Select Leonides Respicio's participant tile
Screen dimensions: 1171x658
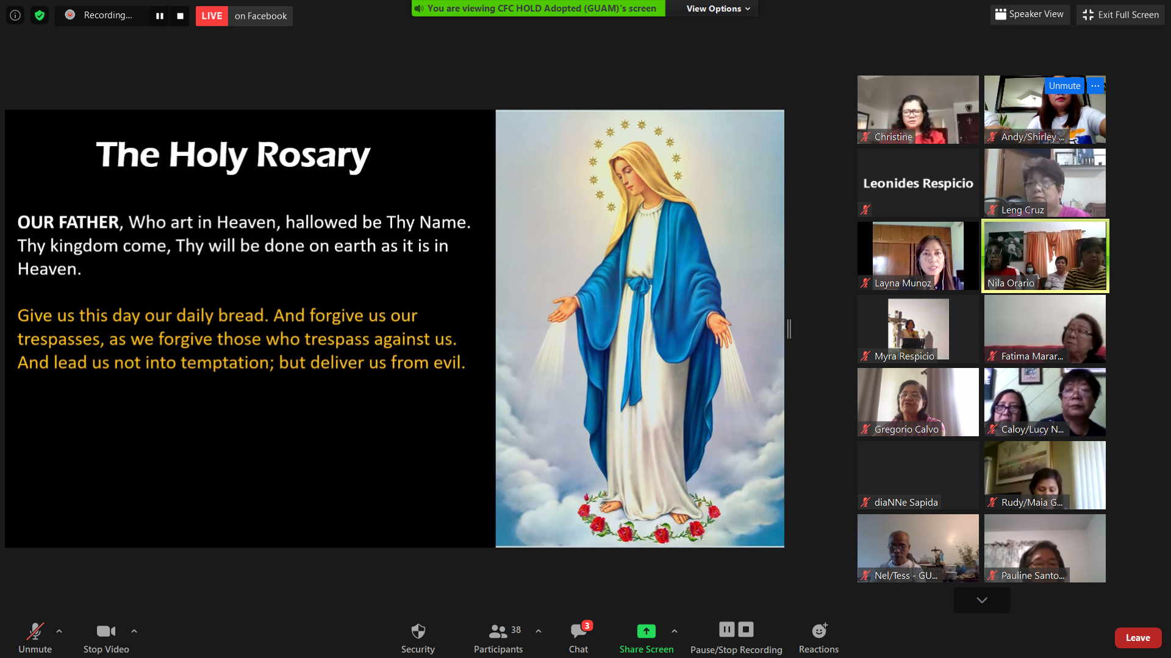coord(918,183)
